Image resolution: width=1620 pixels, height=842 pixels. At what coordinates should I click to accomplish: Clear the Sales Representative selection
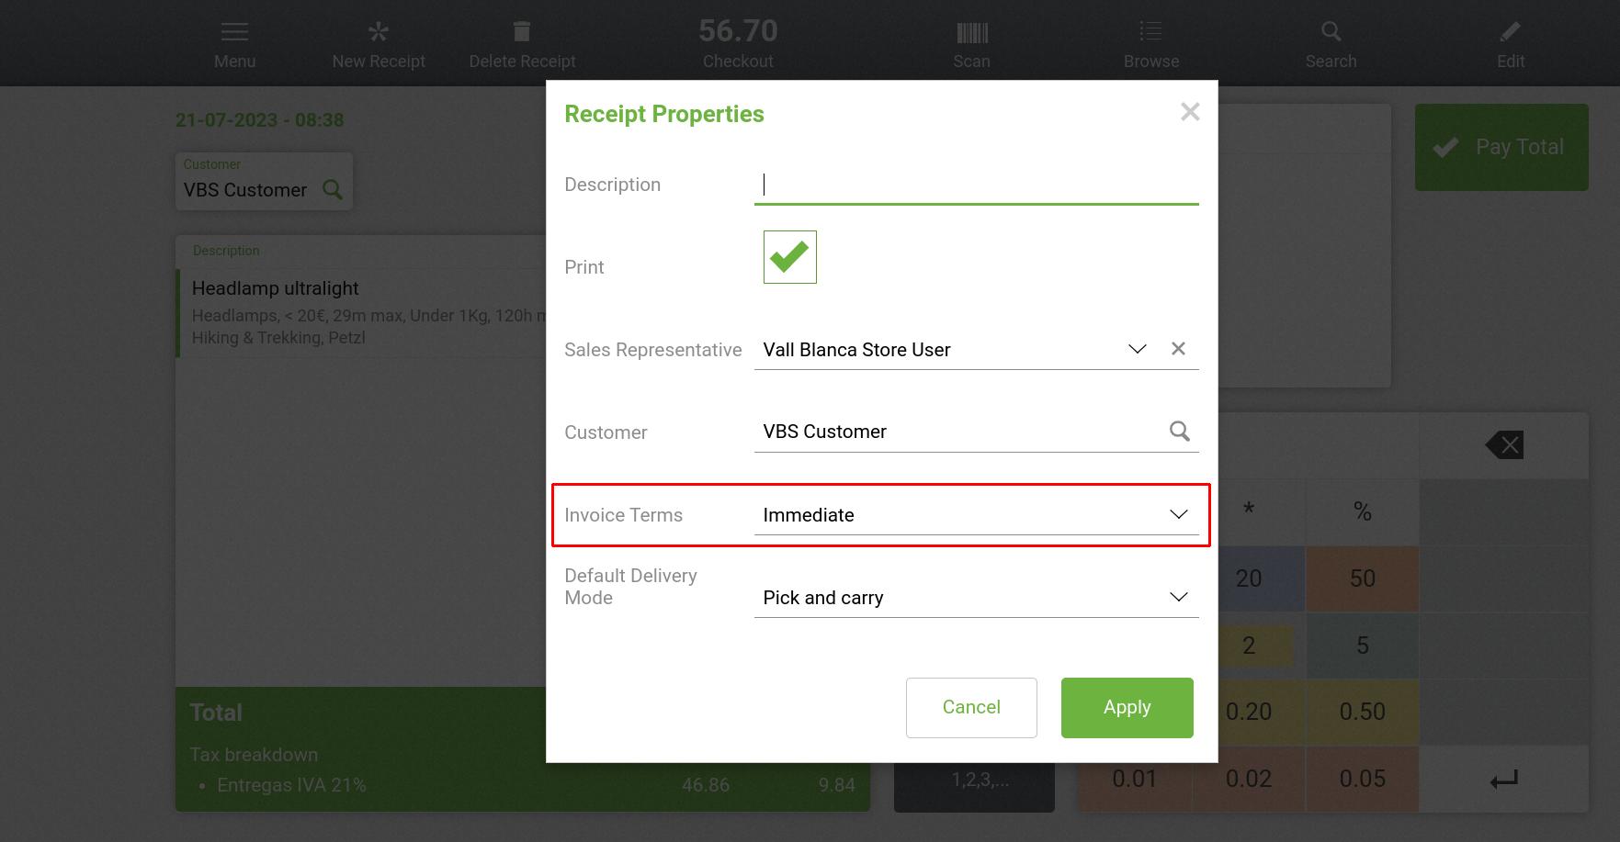point(1178,349)
